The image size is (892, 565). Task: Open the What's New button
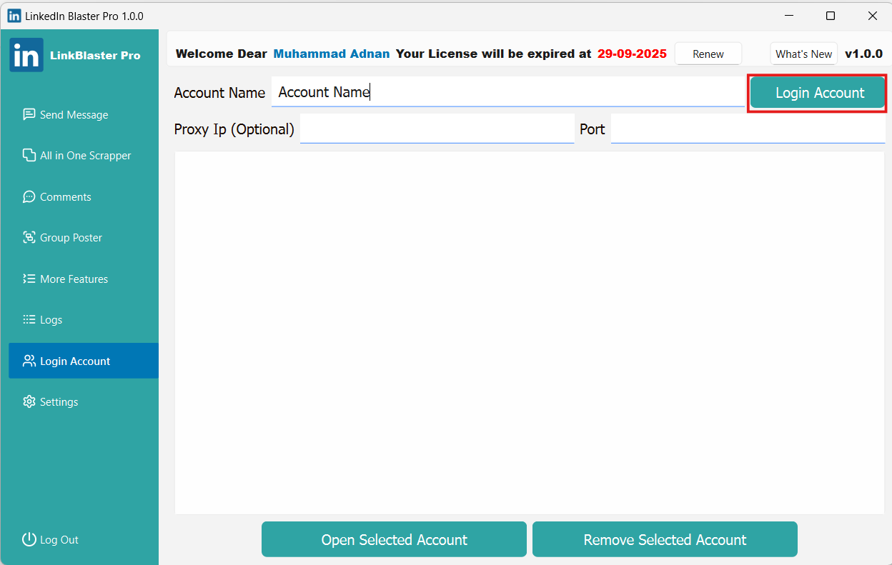pyautogui.click(x=803, y=54)
